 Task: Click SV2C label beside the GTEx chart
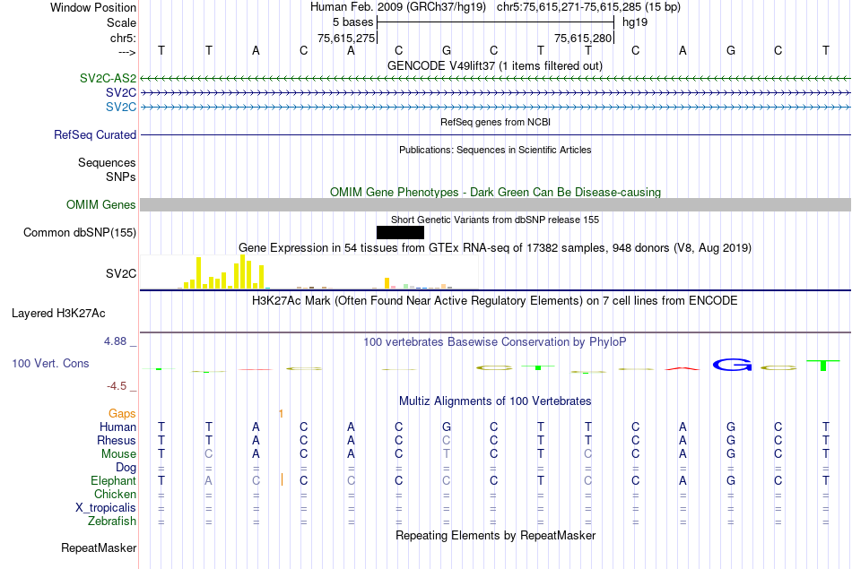point(121,273)
